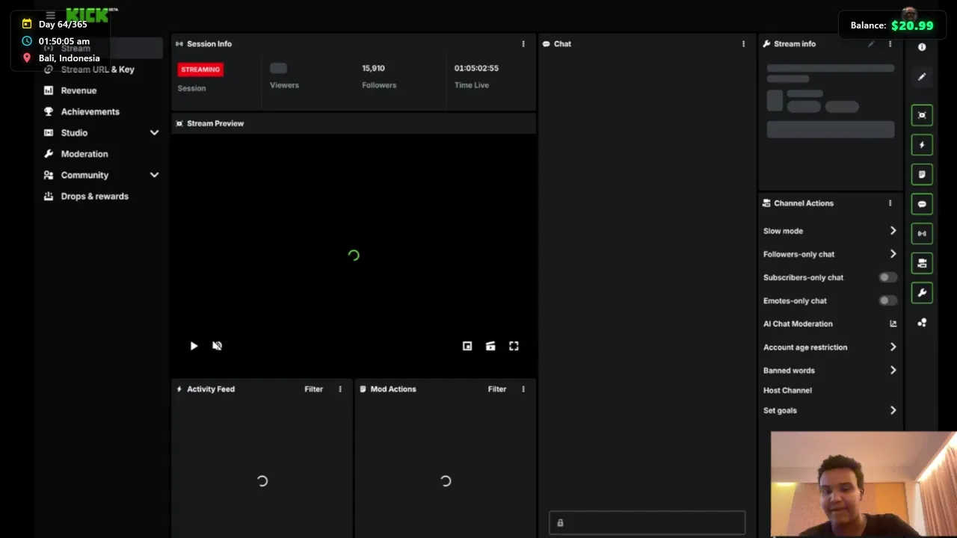The width and height of the screenshot is (957, 538).
Task: Click the Moderation wrench icon in the sidebar
Action: pyautogui.click(x=49, y=154)
